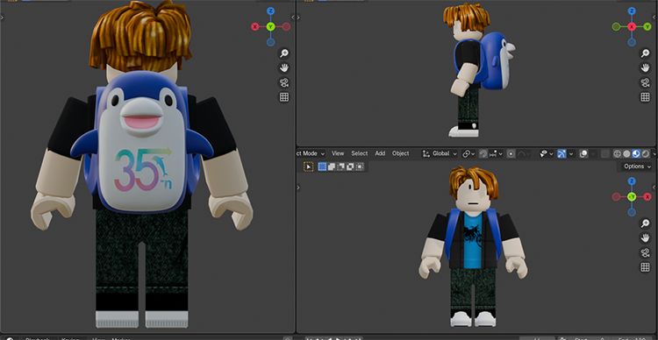Open the Object menu
This screenshot has height=340, width=658.
click(400, 153)
